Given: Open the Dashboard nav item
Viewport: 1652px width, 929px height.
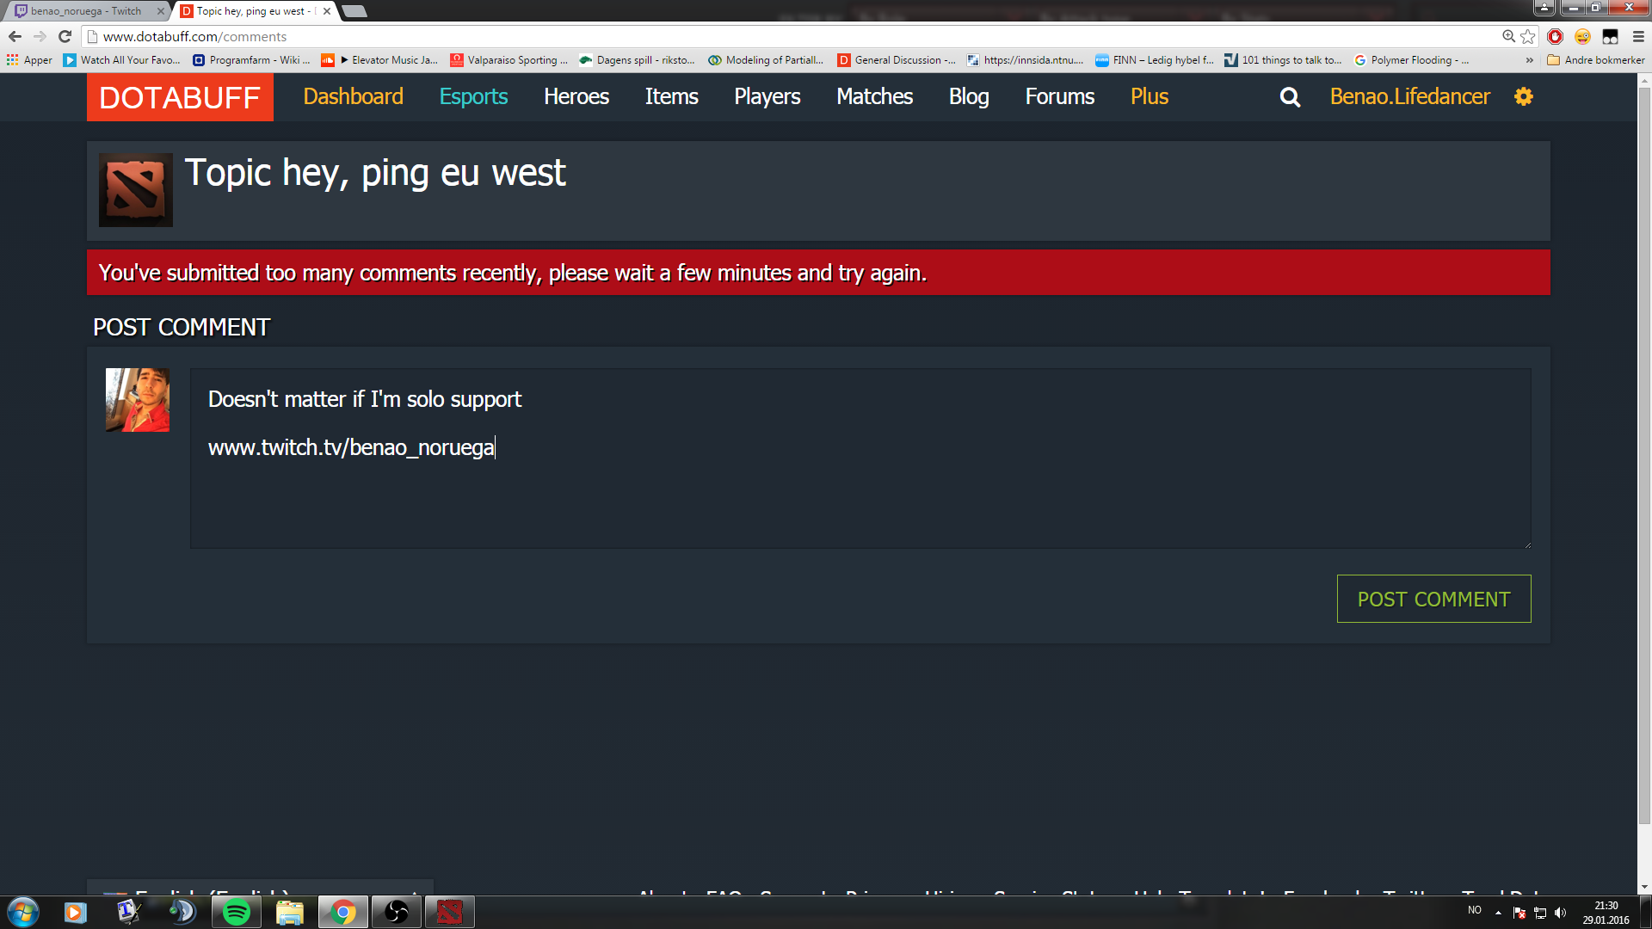Looking at the screenshot, I should point(353,96).
